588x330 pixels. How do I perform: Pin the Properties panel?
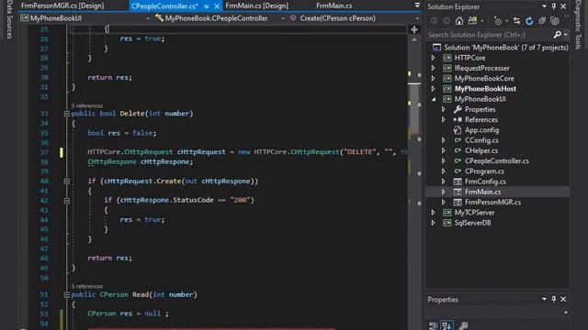tap(553, 300)
